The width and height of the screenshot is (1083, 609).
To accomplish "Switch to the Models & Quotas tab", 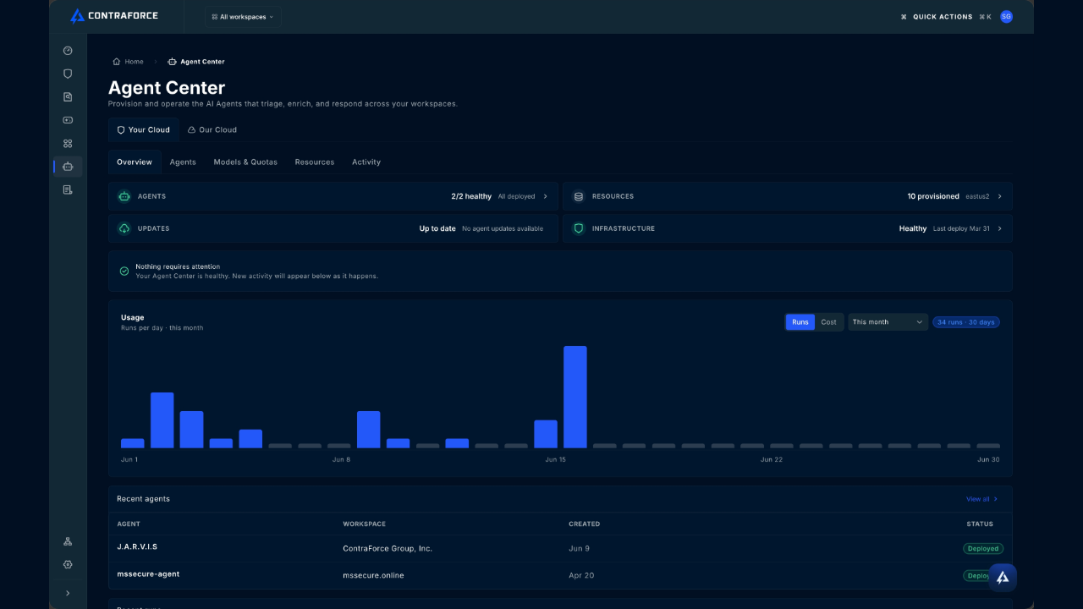I will tap(245, 162).
